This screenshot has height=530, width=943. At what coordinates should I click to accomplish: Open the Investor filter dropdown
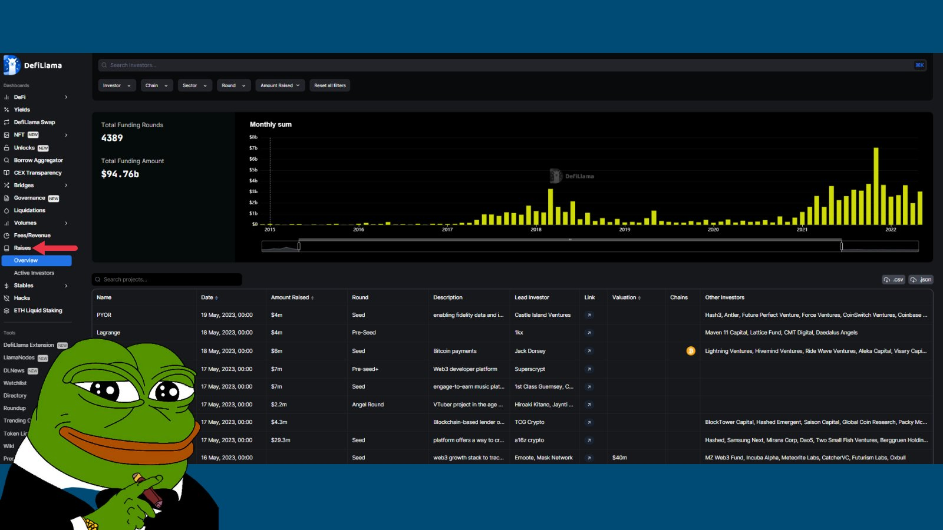(117, 85)
